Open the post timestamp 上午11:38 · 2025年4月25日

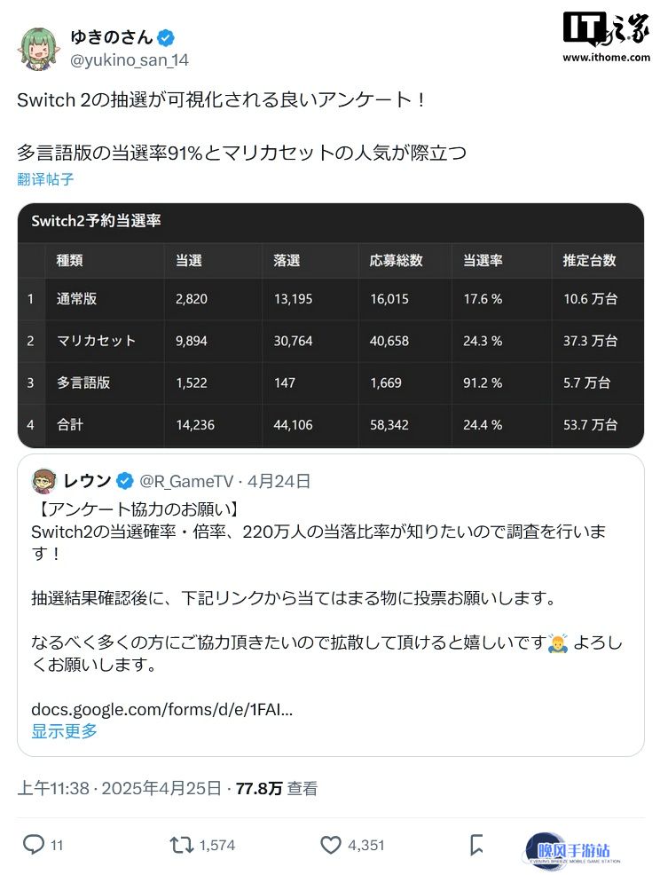click(120, 788)
